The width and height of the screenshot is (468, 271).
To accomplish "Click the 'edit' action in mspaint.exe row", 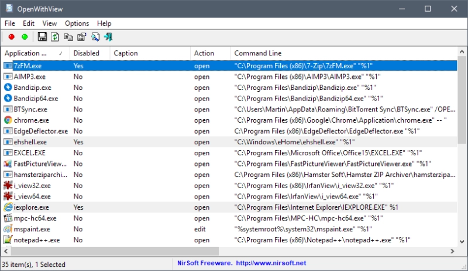I will pyautogui.click(x=199, y=229).
